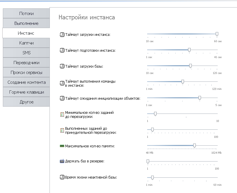This screenshot has width=237, height=193.
Task: Click clock icon beside Таймаут загрузки инстанса
Action: [x=62, y=35]
